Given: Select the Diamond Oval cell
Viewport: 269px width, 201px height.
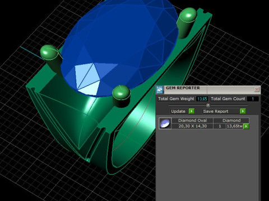Looking at the screenshot, I should [192, 121].
